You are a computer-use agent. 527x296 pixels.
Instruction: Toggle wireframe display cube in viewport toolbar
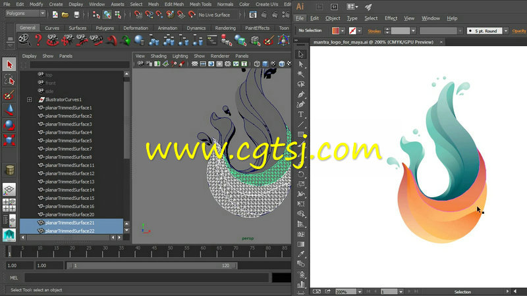coord(257,64)
